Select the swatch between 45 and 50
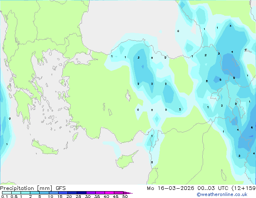Screen dimensions: 256x198 pyautogui.click(x=119, y=193)
